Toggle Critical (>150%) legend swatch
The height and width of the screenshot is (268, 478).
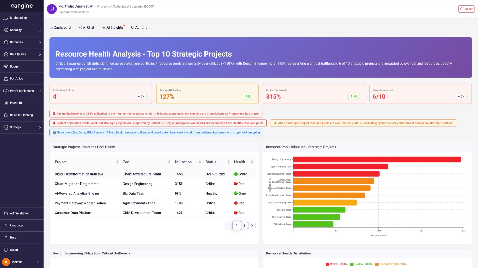coord(327,264)
